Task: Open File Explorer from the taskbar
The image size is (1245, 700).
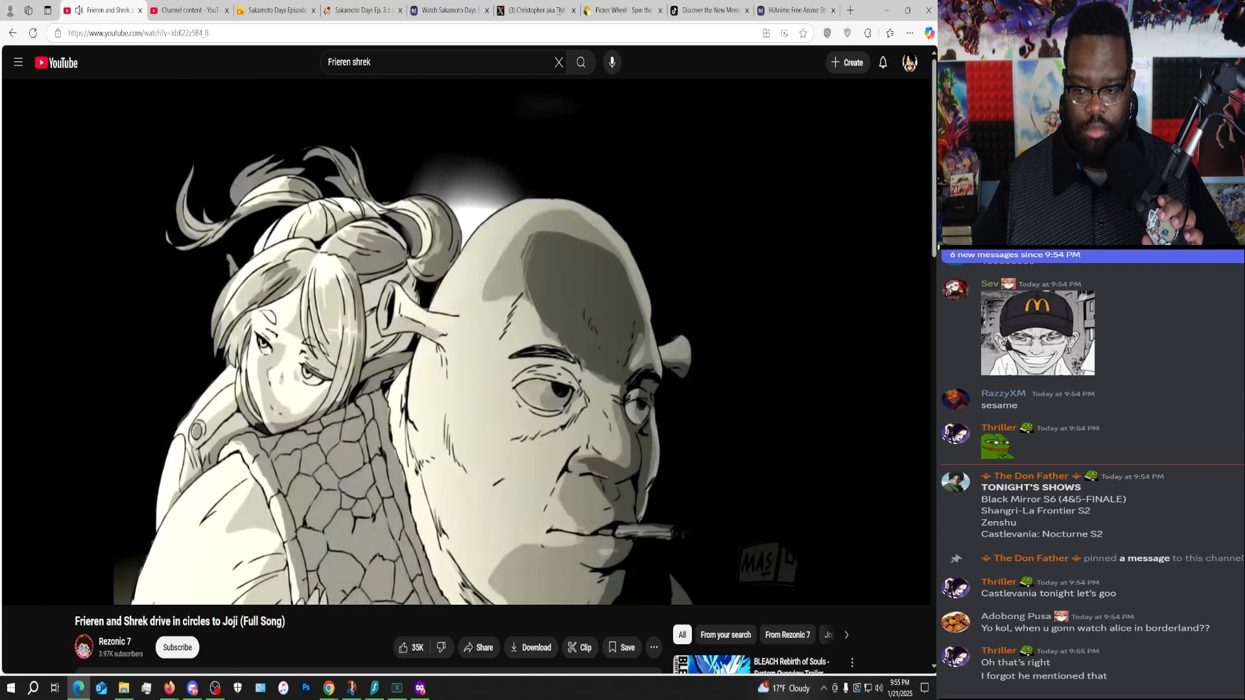Action: click(124, 688)
